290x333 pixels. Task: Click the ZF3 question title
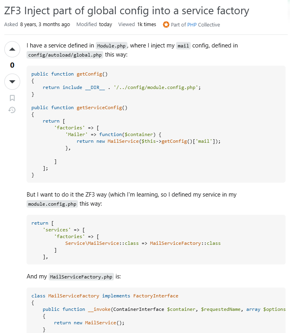tap(127, 10)
